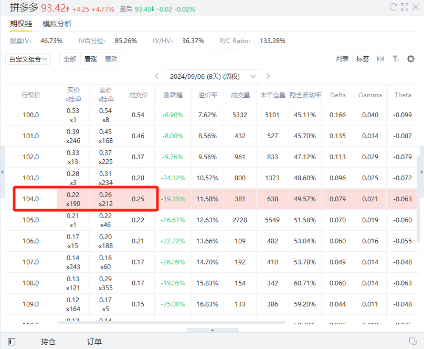Click volume 5332 cell
The image size is (424, 349).
(x=240, y=115)
